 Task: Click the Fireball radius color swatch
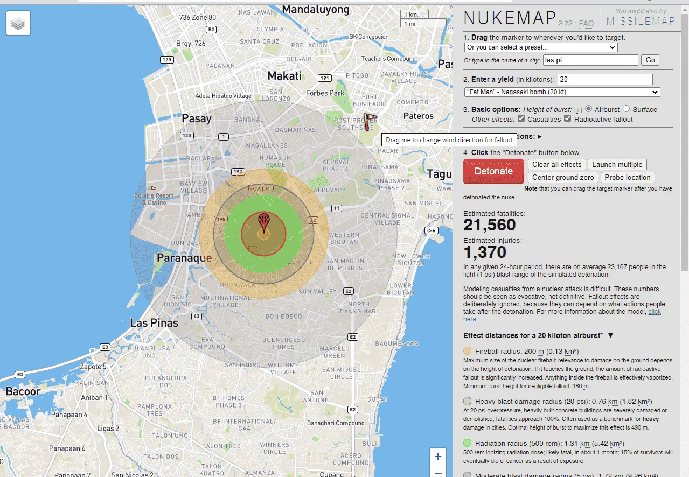click(468, 350)
